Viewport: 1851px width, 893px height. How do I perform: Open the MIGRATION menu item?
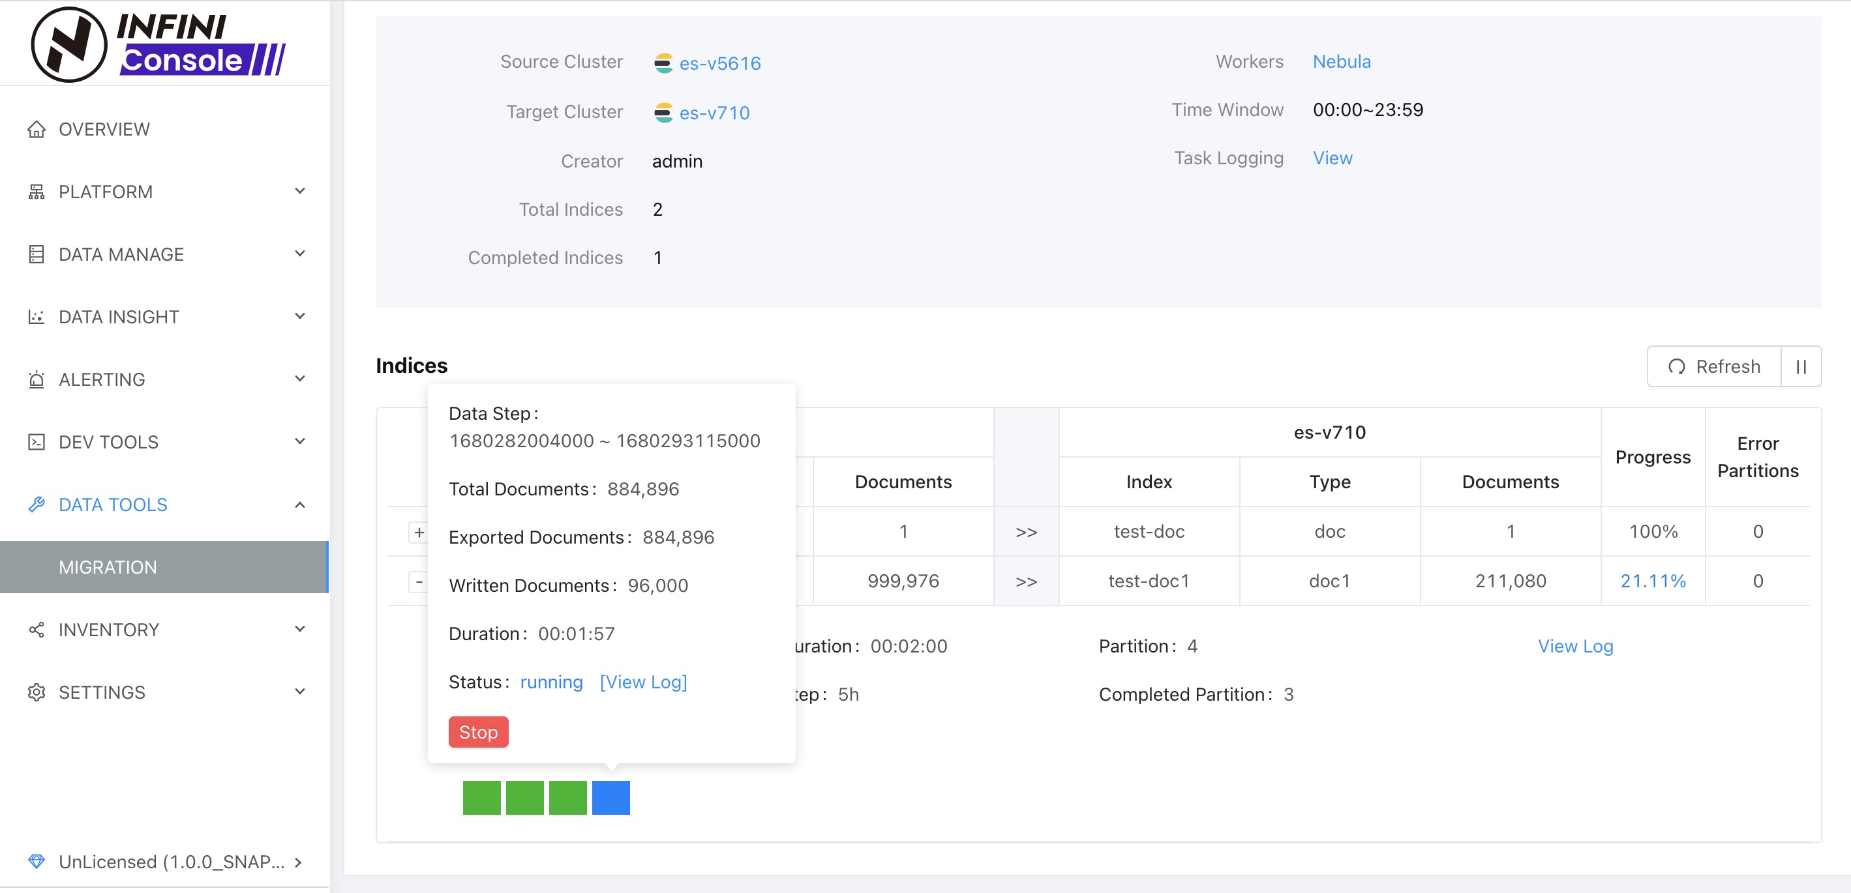coord(108,567)
